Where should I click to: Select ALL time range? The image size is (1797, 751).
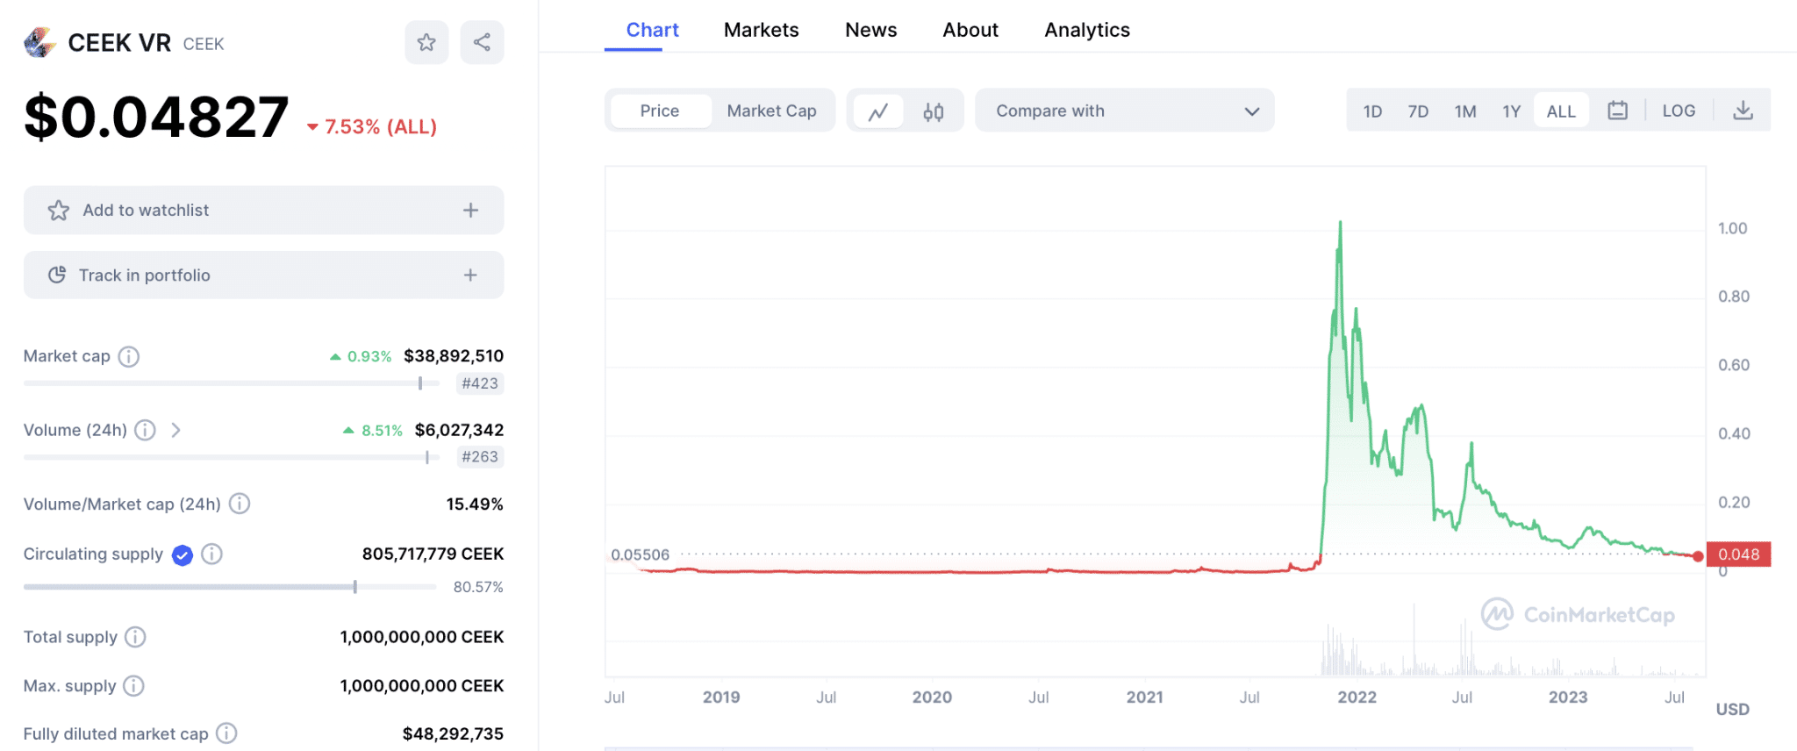point(1561,111)
